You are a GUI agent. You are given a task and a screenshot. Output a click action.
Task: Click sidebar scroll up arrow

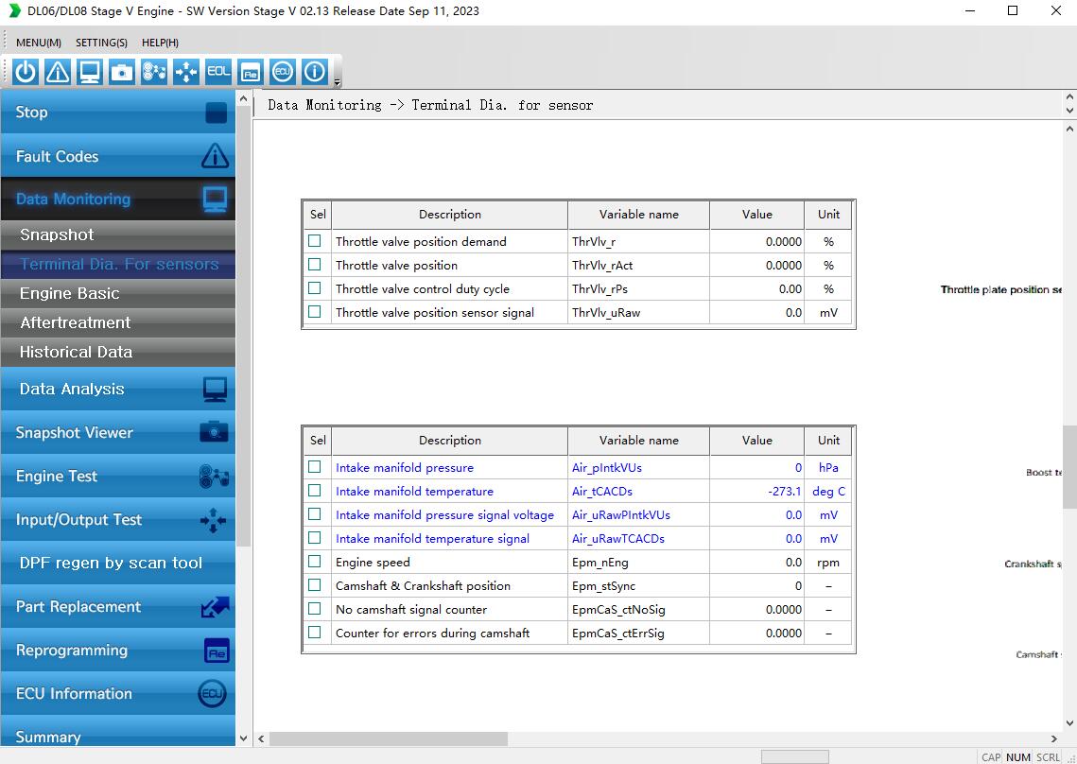click(243, 99)
